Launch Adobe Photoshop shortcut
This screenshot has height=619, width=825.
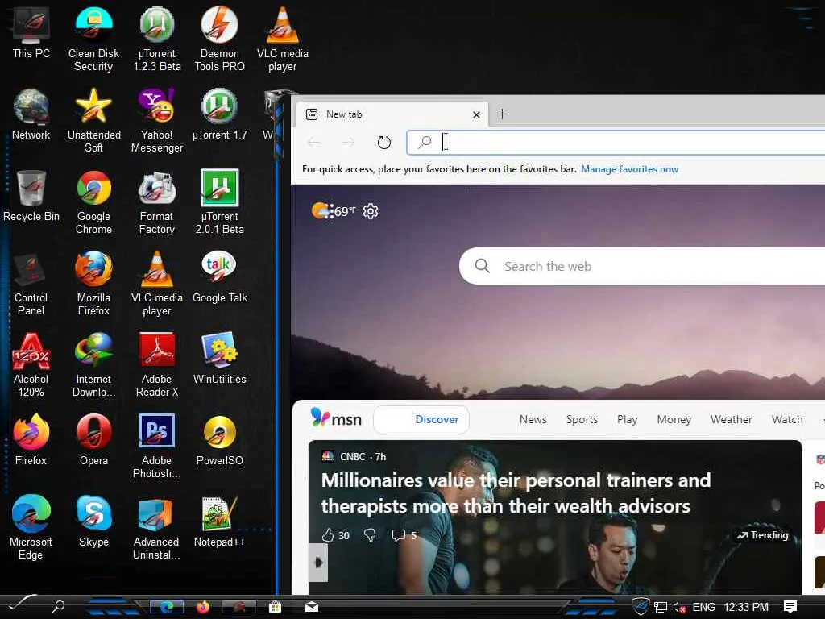coord(157,447)
